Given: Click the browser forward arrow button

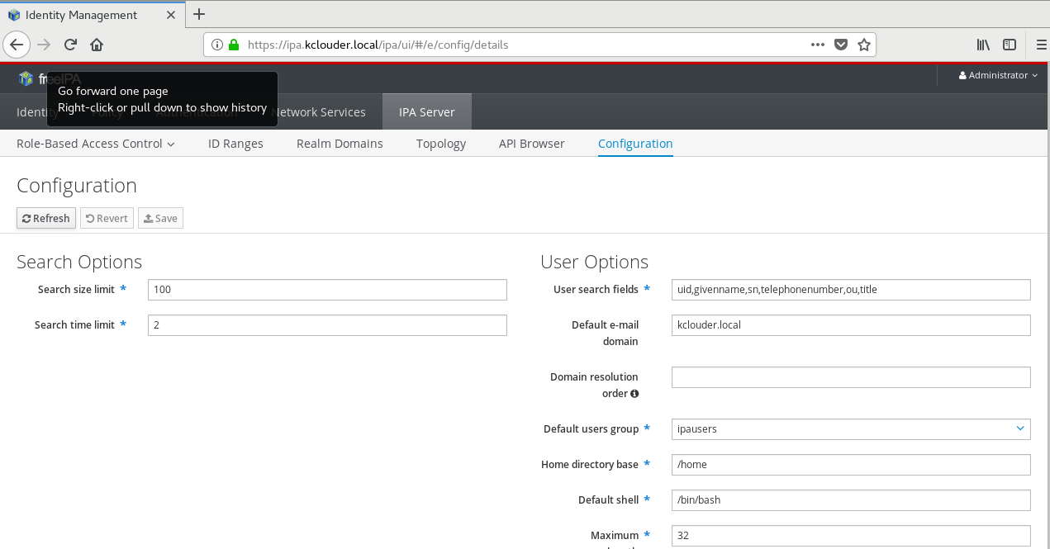Looking at the screenshot, I should (x=45, y=45).
